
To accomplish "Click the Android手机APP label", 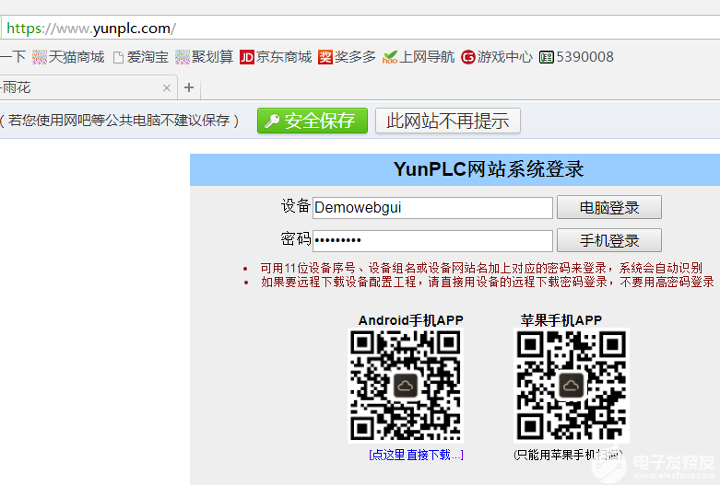I will pos(411,320).
